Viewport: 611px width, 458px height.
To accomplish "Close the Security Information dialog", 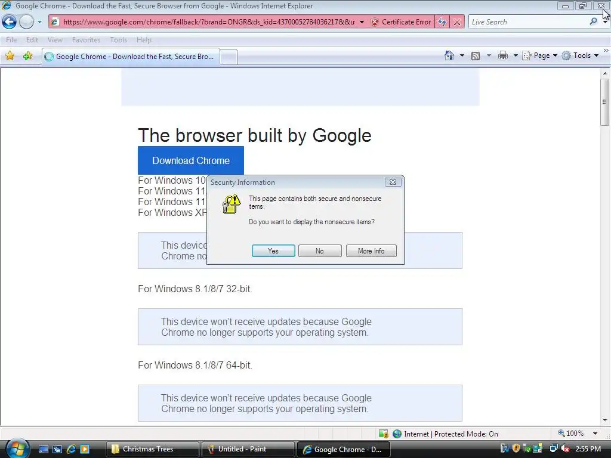I will pyautogui.click(x=393, y=182).
